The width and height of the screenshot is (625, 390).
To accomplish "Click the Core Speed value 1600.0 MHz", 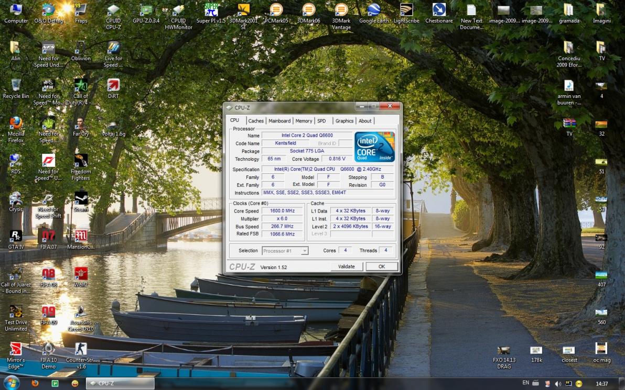I will [x=282, y=211].
